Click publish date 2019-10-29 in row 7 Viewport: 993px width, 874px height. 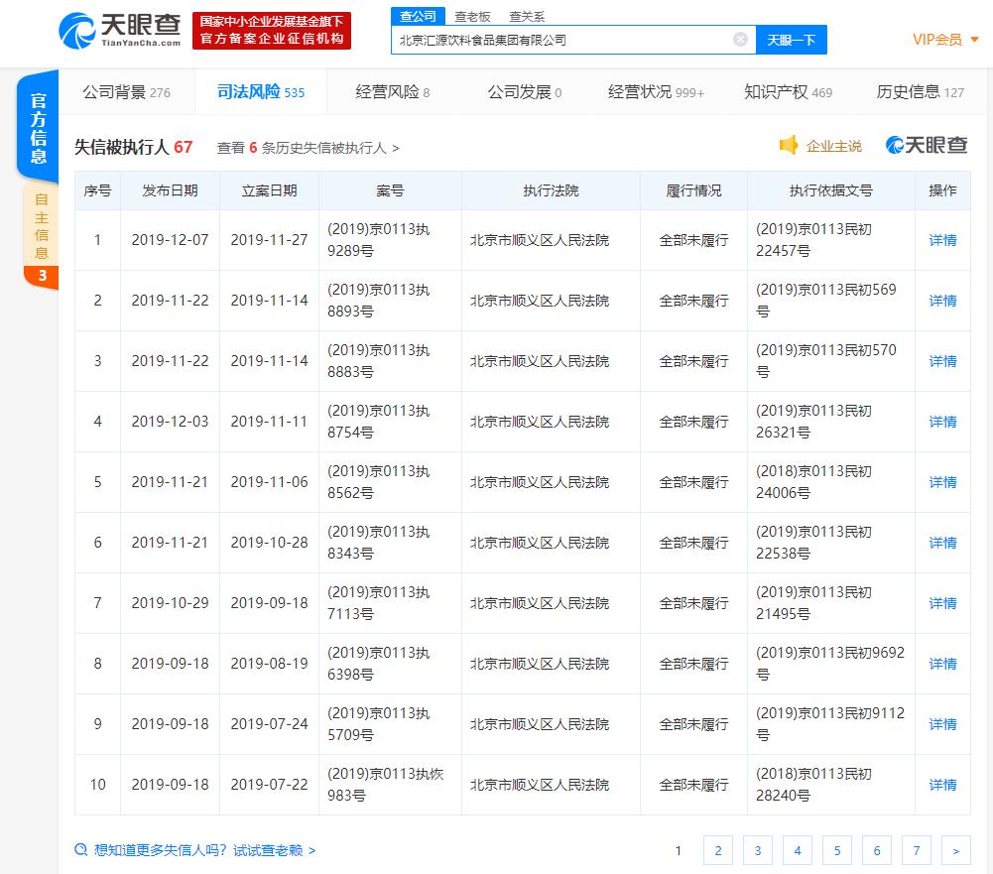[x=170, y=603]
